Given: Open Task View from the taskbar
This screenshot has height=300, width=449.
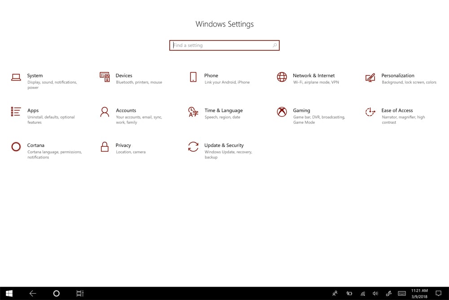Looking at the screenshot, I should click(x=79, y=293).
